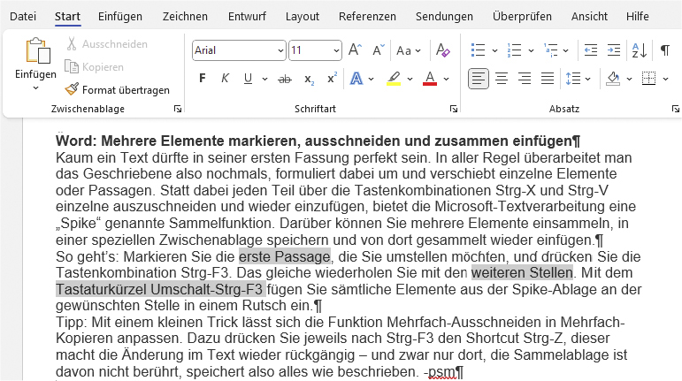Switch to the Referenzen tab
The image size is (682, 381).
click(367, 17)
